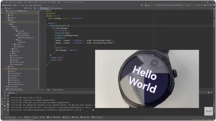Click RelativeContainer breadcrumb below editor
The width and height of the screenshot is (216, 121).
[58, 90]
